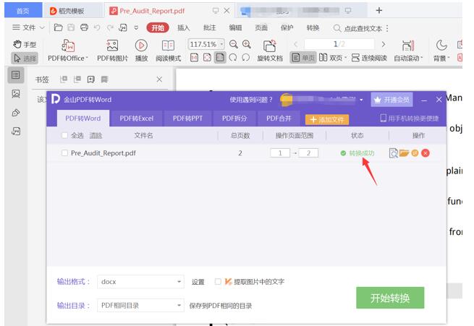Select the Hand tool
474x326 pixels.
[x=25, y=44]
